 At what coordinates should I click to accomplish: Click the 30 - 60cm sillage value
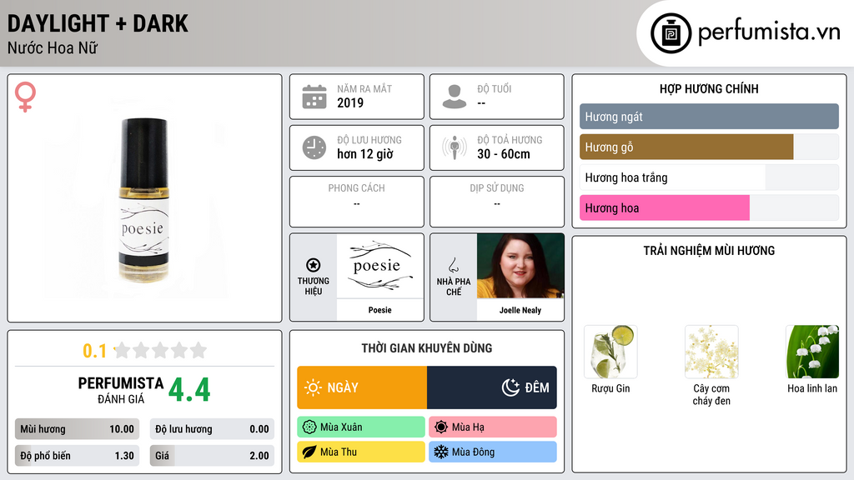pos(504,154)
